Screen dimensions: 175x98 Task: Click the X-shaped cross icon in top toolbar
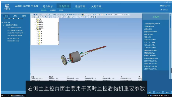click(x=53, y=15)
